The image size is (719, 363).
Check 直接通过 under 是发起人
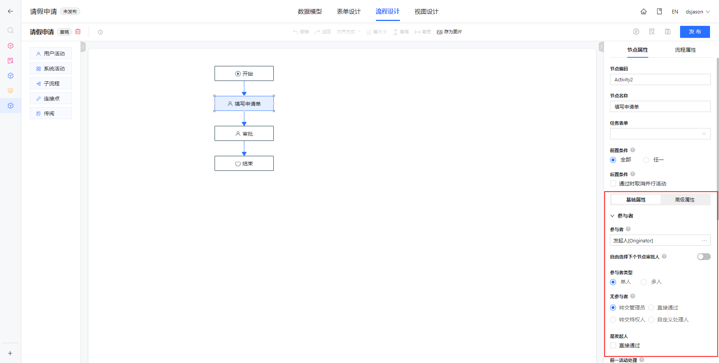pos(613,345)
